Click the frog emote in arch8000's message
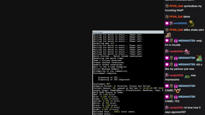This screenshot has height=115, width=205. coord(191,24)
